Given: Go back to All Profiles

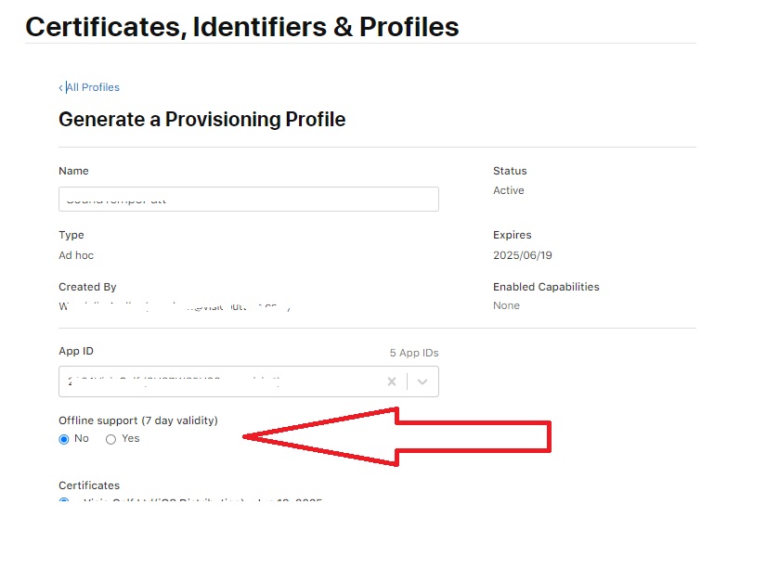Looking at the screenshot, I should [x=93, y=87].
